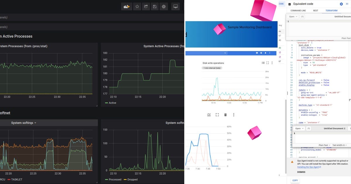Enable TV kiosk mode with the monitor icon
351x184 pixels.
point(175,6)
